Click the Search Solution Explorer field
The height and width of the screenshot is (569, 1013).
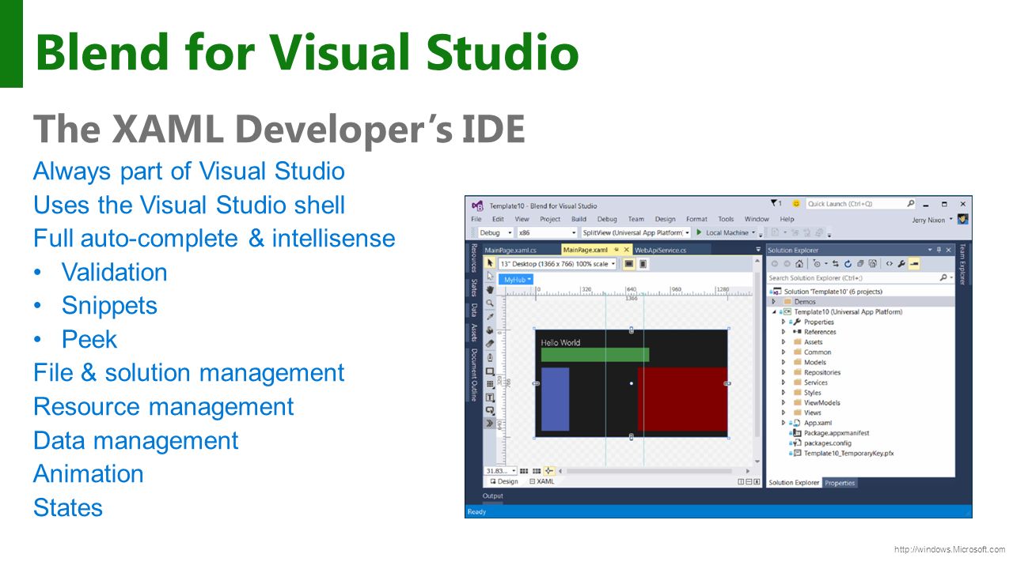861,278
